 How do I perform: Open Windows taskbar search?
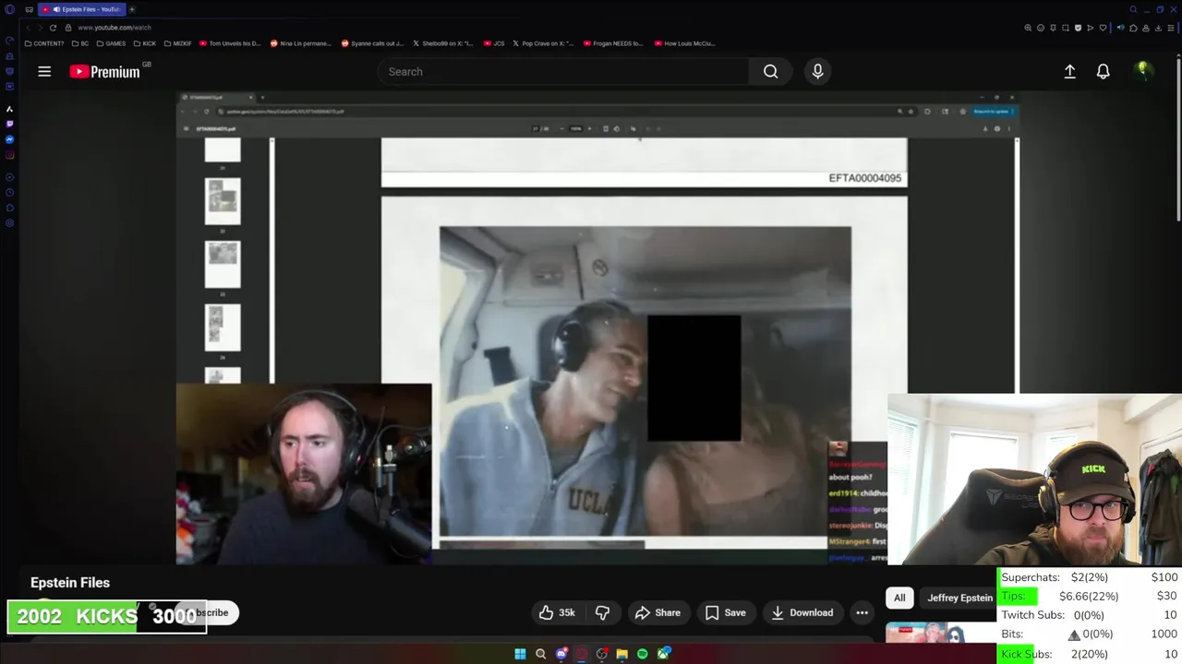pyautogui.click(x=540, y=654)
